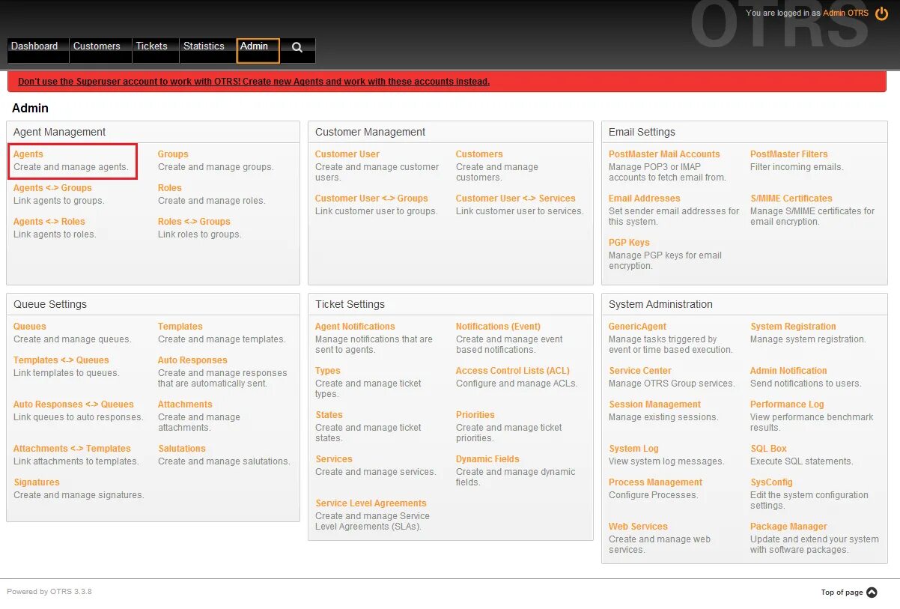The image size is (900, 609).
Task: Click the Powered by OTRS 3.3.8 text
Action: pos(49,592)
